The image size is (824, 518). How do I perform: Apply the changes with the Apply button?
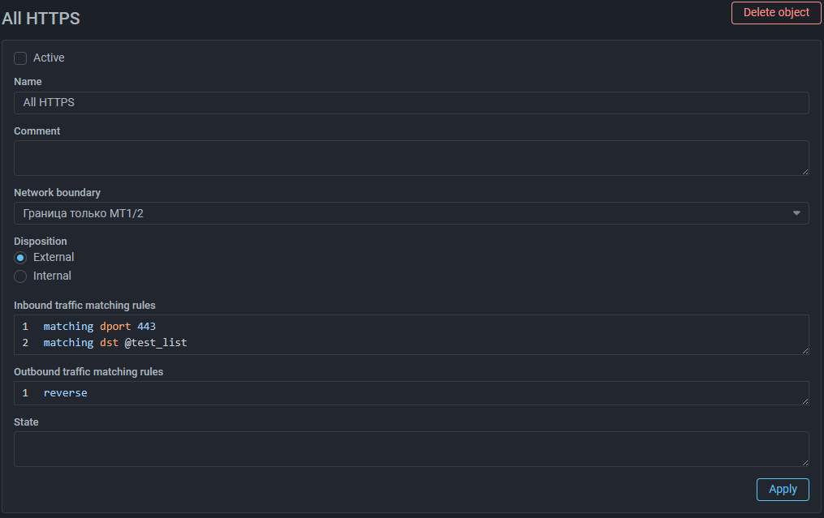[783, 490]
